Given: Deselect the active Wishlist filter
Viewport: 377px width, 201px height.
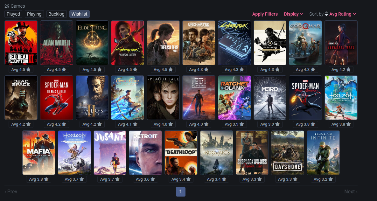Looking at the screenshot, I should point(79,14).
